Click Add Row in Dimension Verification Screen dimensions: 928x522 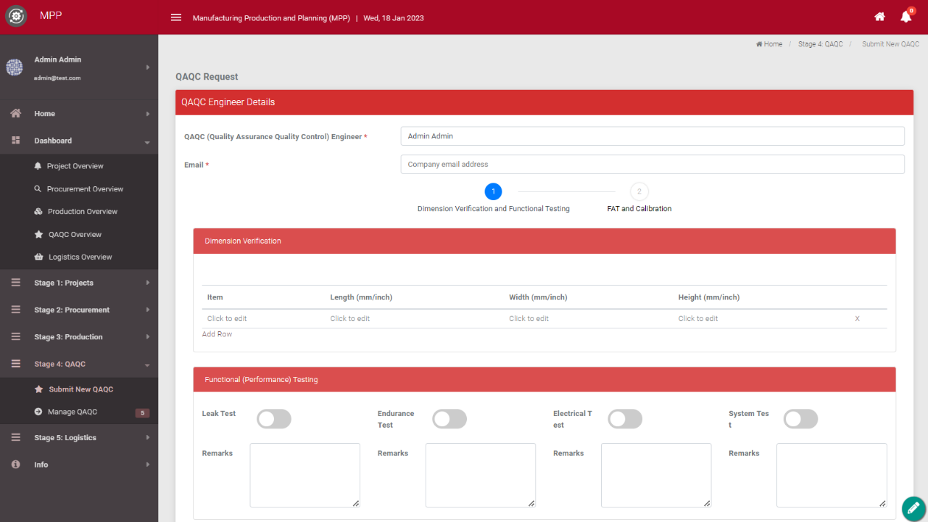coord(217,334)
